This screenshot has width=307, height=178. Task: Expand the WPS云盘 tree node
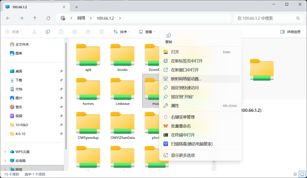point(5,152)
